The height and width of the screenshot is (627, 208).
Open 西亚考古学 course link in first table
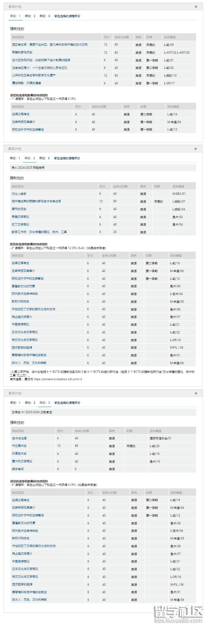click(x=50, y=45)
